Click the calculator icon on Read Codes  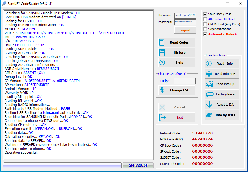[x=162, y=42]
